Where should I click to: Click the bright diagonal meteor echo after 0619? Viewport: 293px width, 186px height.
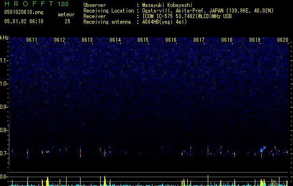click(263, 150)
